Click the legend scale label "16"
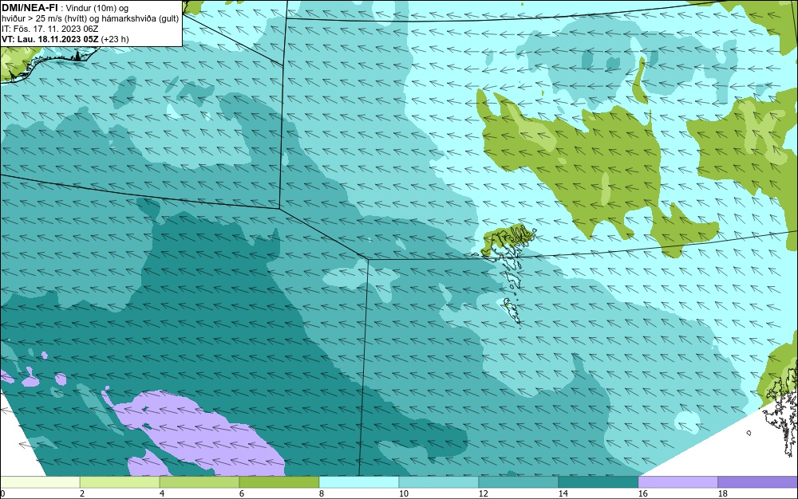 642,493
